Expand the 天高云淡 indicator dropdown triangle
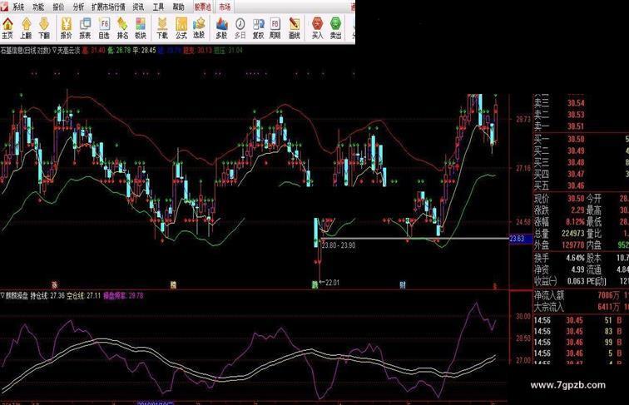This screenshot has height=405, width=629. coord(55,51)
